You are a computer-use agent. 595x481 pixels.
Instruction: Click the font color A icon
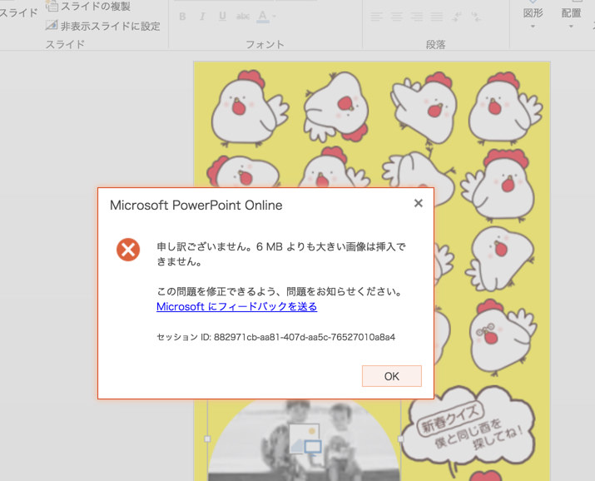click(x=263, y=17)
